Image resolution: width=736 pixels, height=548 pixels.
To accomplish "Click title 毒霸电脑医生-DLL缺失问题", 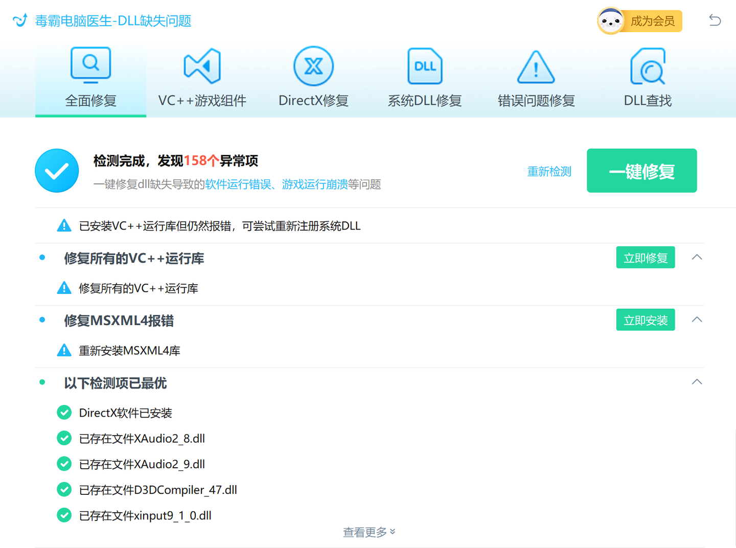I will 113,21.
